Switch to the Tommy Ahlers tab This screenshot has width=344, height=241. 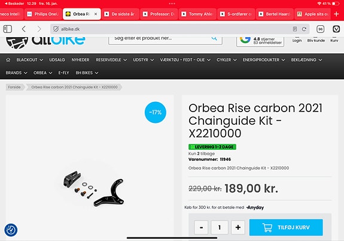(197, 14)
